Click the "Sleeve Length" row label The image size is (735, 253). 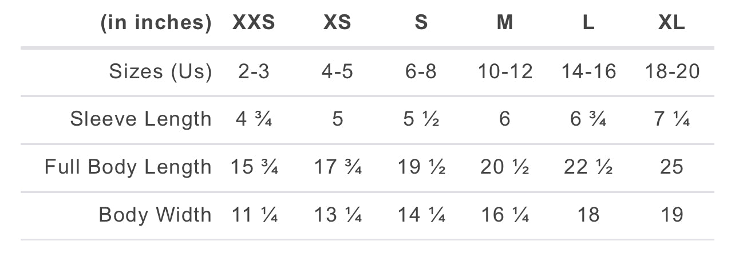(141, 119)
